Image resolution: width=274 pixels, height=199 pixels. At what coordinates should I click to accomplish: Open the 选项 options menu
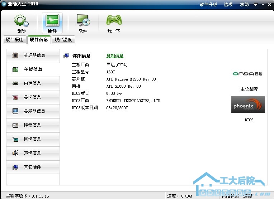pyautogui.click(x=228, y=5)
